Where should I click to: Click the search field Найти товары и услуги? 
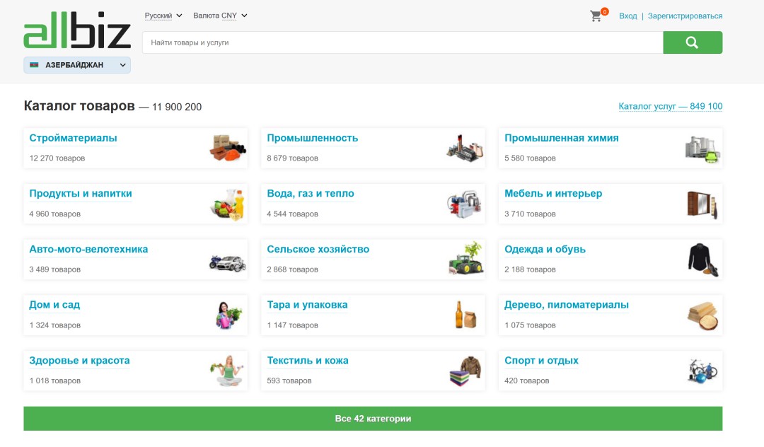(x=403, y=42)
